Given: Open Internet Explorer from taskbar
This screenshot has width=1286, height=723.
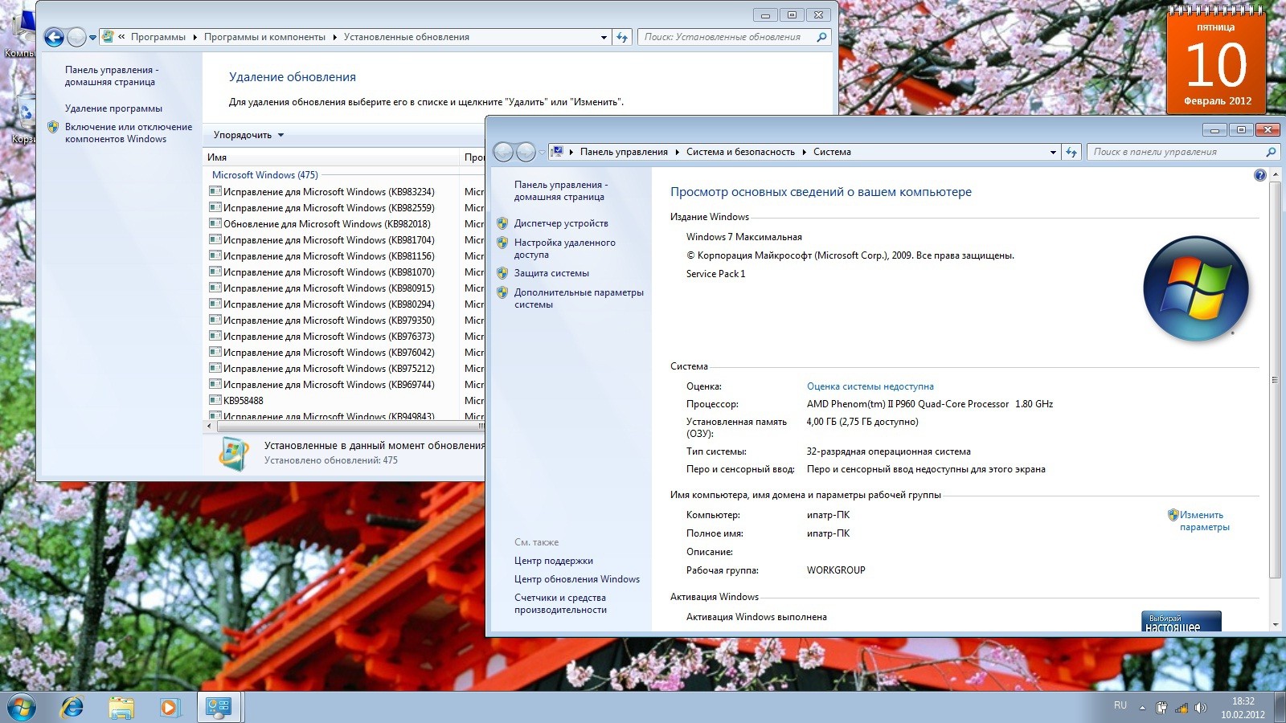Looking at the screenshot, I should tap(72, 708).
